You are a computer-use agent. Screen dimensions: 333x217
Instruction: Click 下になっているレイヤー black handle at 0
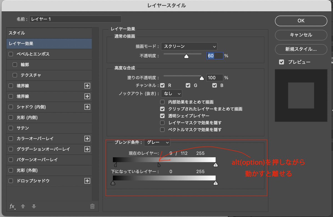113,183
